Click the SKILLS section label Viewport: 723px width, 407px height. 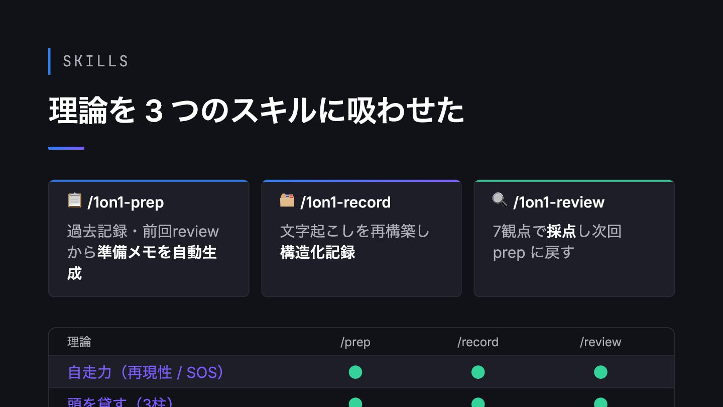coord(96,61)
